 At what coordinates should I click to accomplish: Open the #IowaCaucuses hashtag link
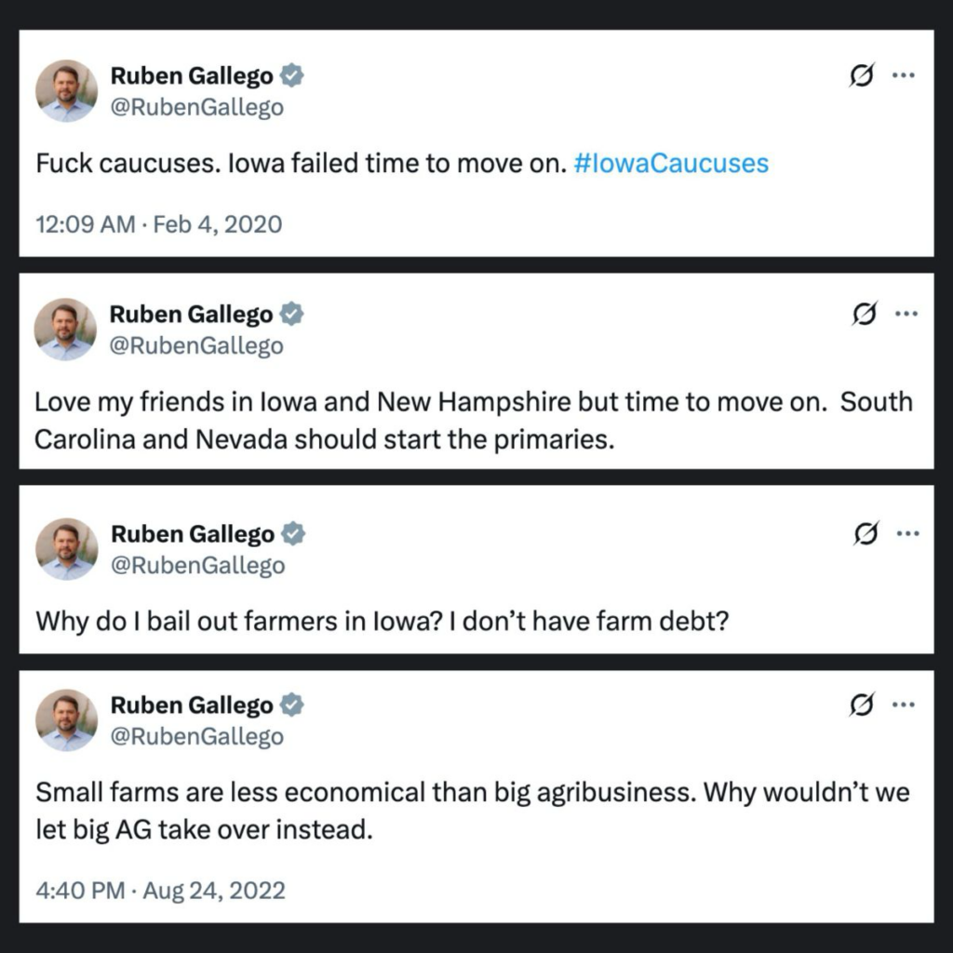(672, 164)
